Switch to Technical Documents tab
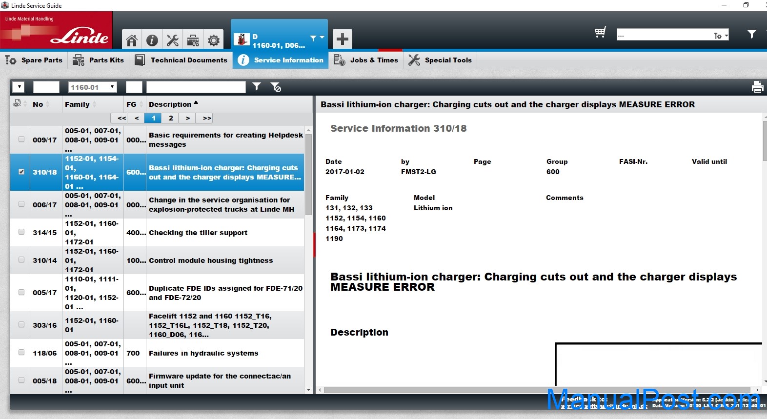The width and height of the screenshot is (767, 419). pyautogui.click(x=181, y=60)
